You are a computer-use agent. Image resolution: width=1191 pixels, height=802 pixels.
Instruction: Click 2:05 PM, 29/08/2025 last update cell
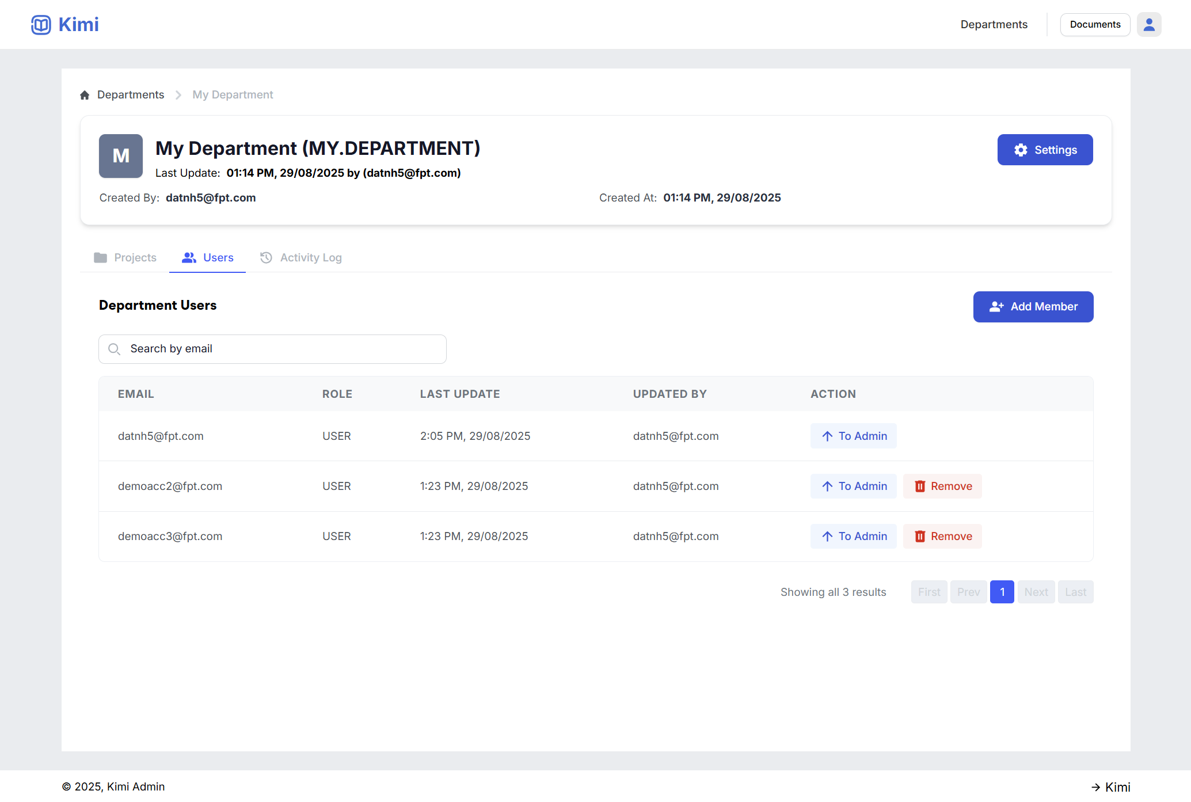[475, 436]
